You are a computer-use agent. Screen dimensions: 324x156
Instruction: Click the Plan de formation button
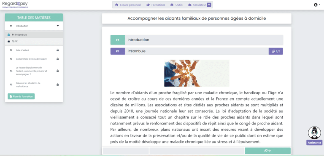21,96
